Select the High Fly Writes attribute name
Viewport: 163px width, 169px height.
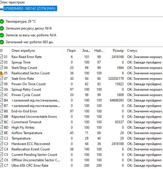tap(23, 128)
